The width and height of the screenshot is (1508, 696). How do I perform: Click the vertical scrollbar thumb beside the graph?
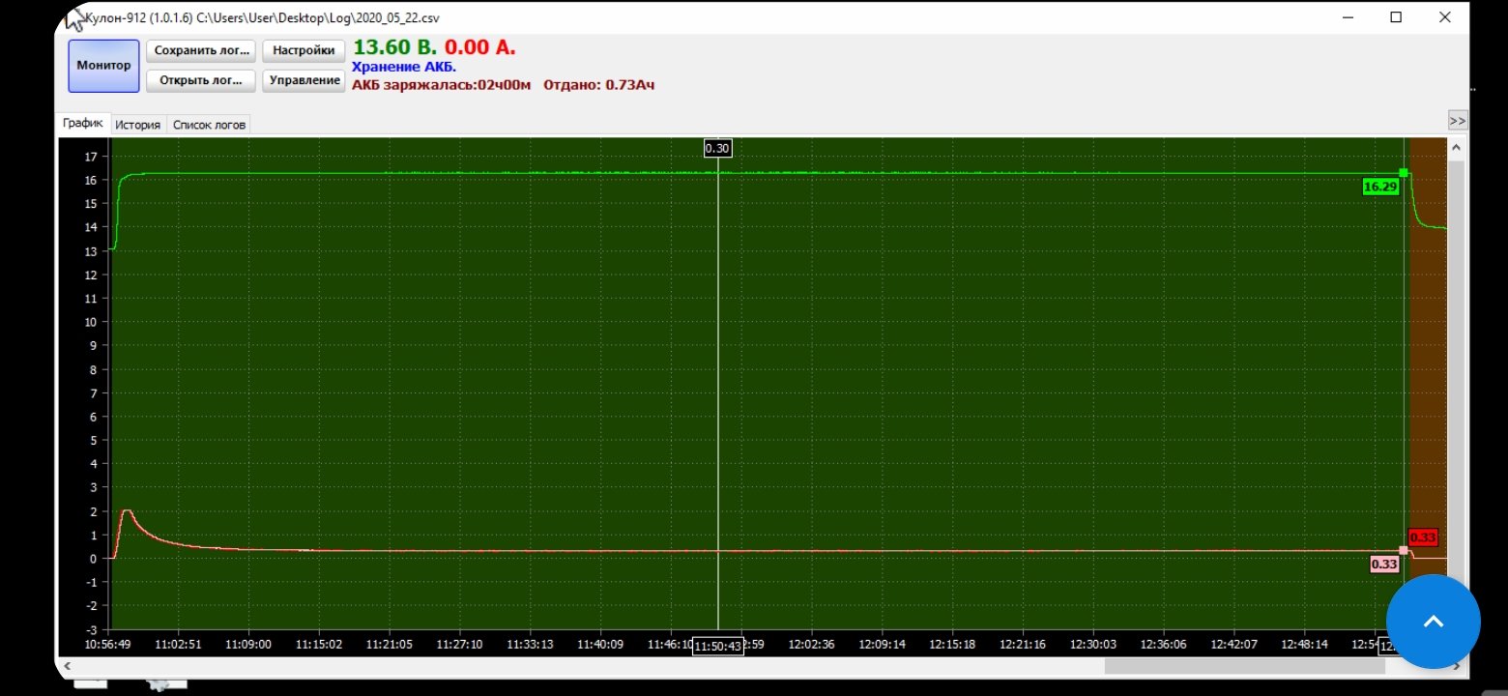click(x=1456, y=387)
